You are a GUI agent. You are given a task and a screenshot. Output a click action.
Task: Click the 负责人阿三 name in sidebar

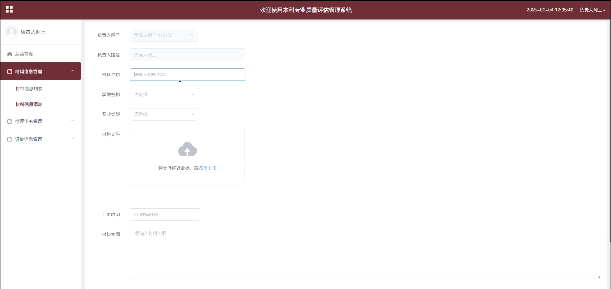(33, 32)
